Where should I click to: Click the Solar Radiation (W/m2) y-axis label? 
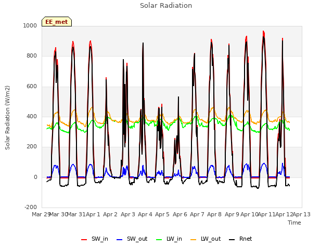7,118
